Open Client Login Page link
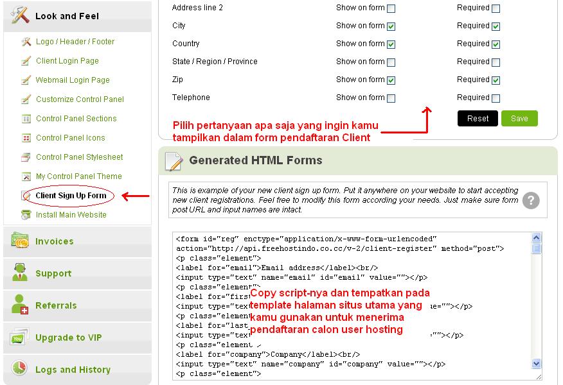Screen dimensions: 563x385 point(67,61)
